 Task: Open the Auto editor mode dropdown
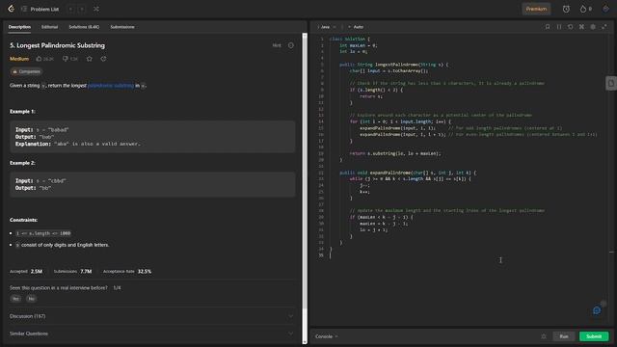[356, 27]
